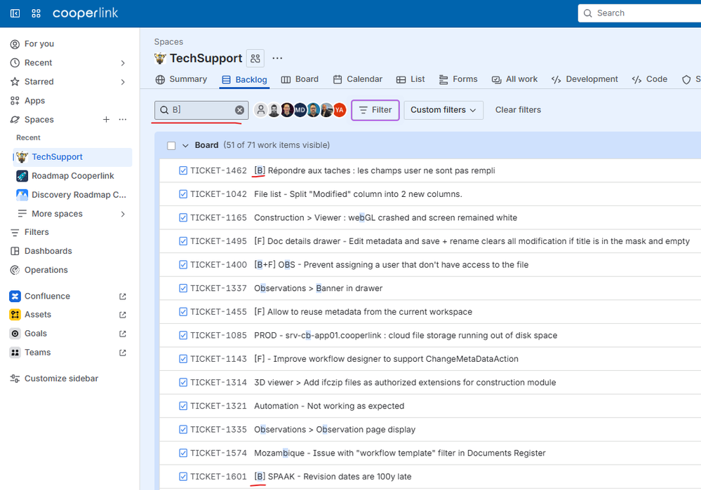Switch to the Calendar tab

tap(357, 79)
